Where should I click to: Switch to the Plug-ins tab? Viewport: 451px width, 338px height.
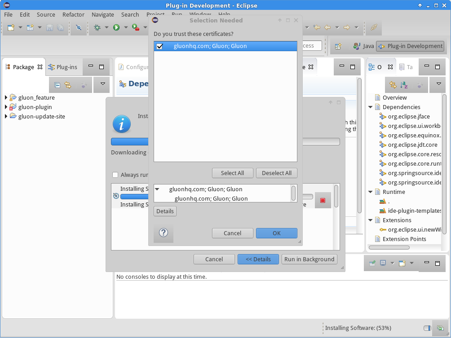[x=63, y=67]
